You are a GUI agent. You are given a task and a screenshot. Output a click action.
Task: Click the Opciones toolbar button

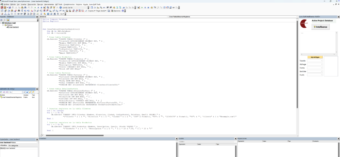pos(116,11)
